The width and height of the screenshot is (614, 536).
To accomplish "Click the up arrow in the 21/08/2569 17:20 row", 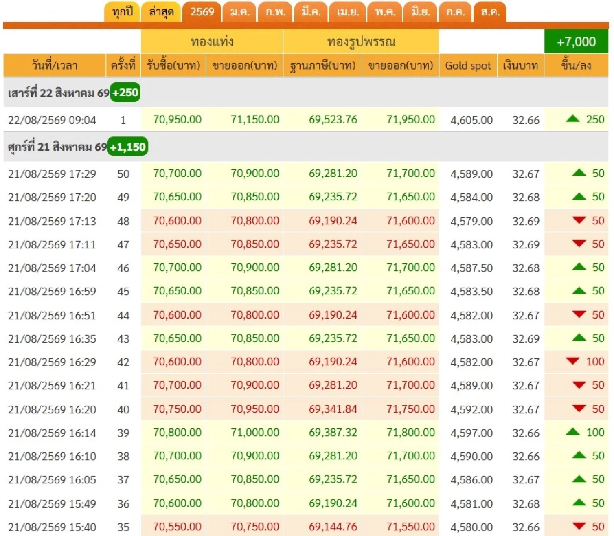I will coord(579,197).
